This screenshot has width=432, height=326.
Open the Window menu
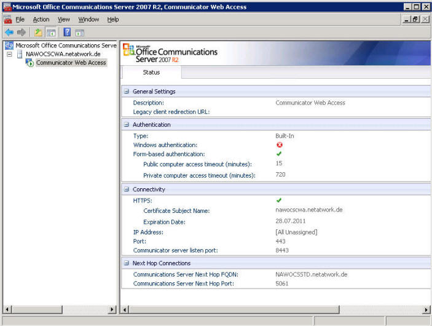[x=88, y=20]
